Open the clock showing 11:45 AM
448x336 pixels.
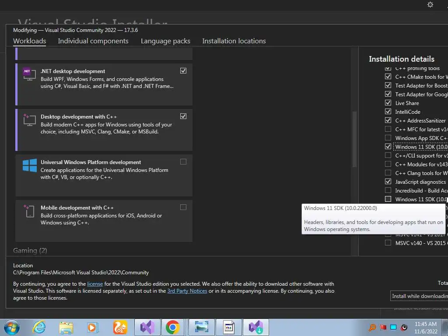(426, 324)
